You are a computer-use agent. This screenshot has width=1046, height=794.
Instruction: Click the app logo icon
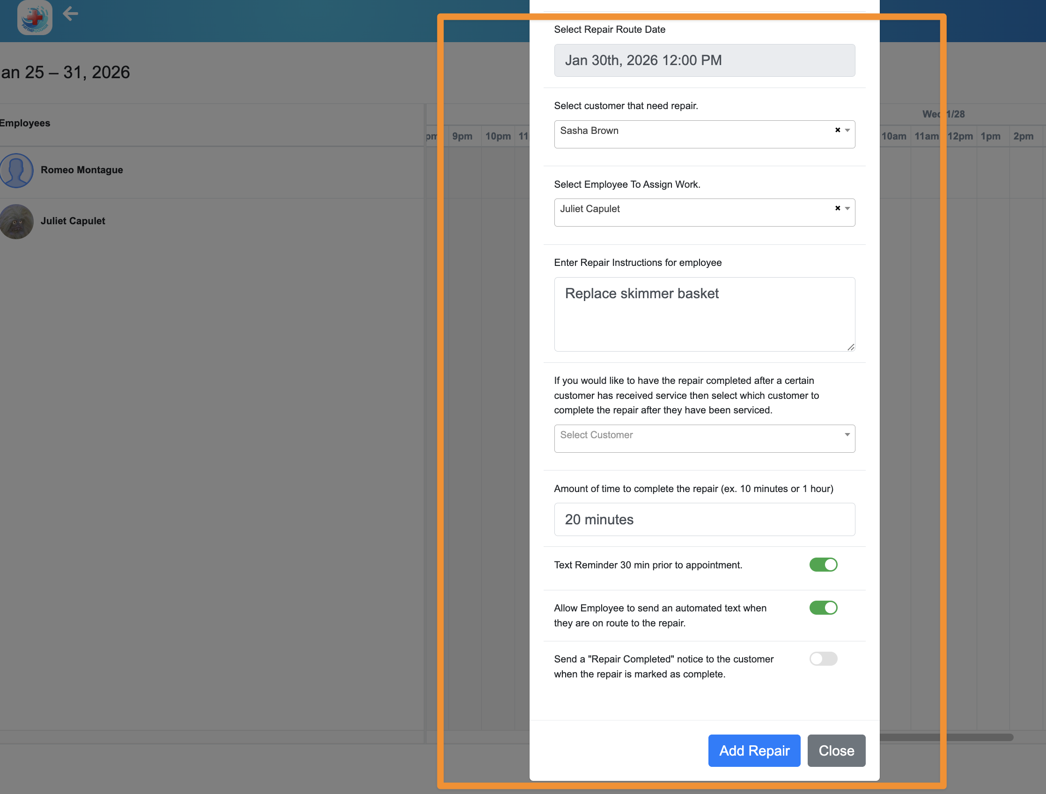[35, 17]
